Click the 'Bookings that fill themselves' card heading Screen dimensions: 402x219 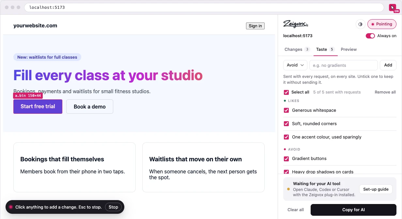coord(62,159)
